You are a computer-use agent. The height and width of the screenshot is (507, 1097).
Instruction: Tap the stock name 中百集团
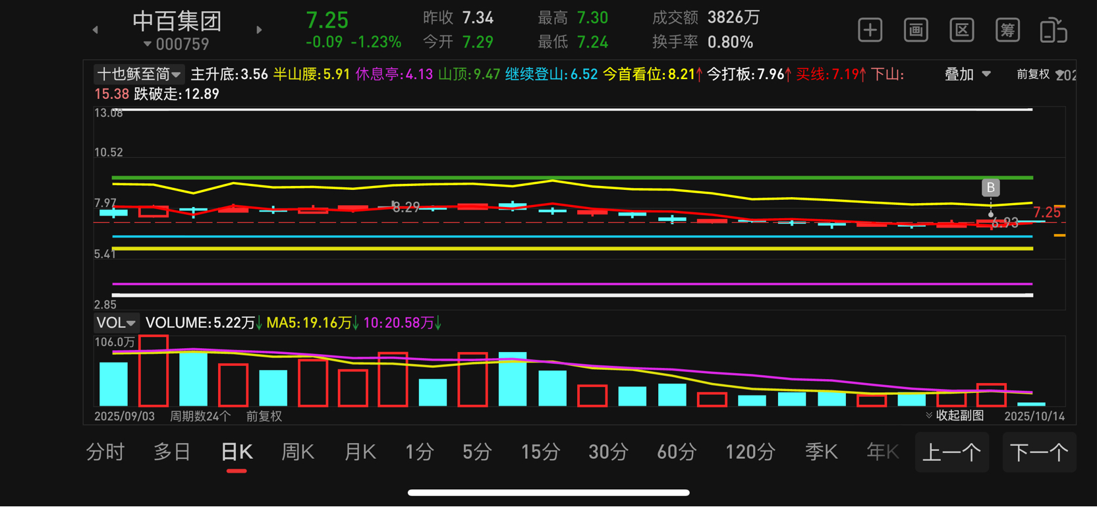click(177, 21)
